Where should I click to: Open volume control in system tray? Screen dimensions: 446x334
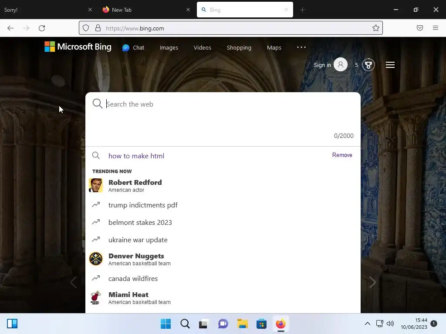click(x=390, y=324)
